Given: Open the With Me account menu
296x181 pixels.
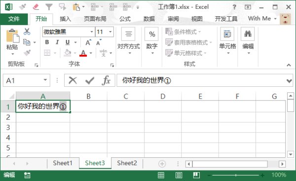Looking at the screenshot, I should [x=262, y=19].
